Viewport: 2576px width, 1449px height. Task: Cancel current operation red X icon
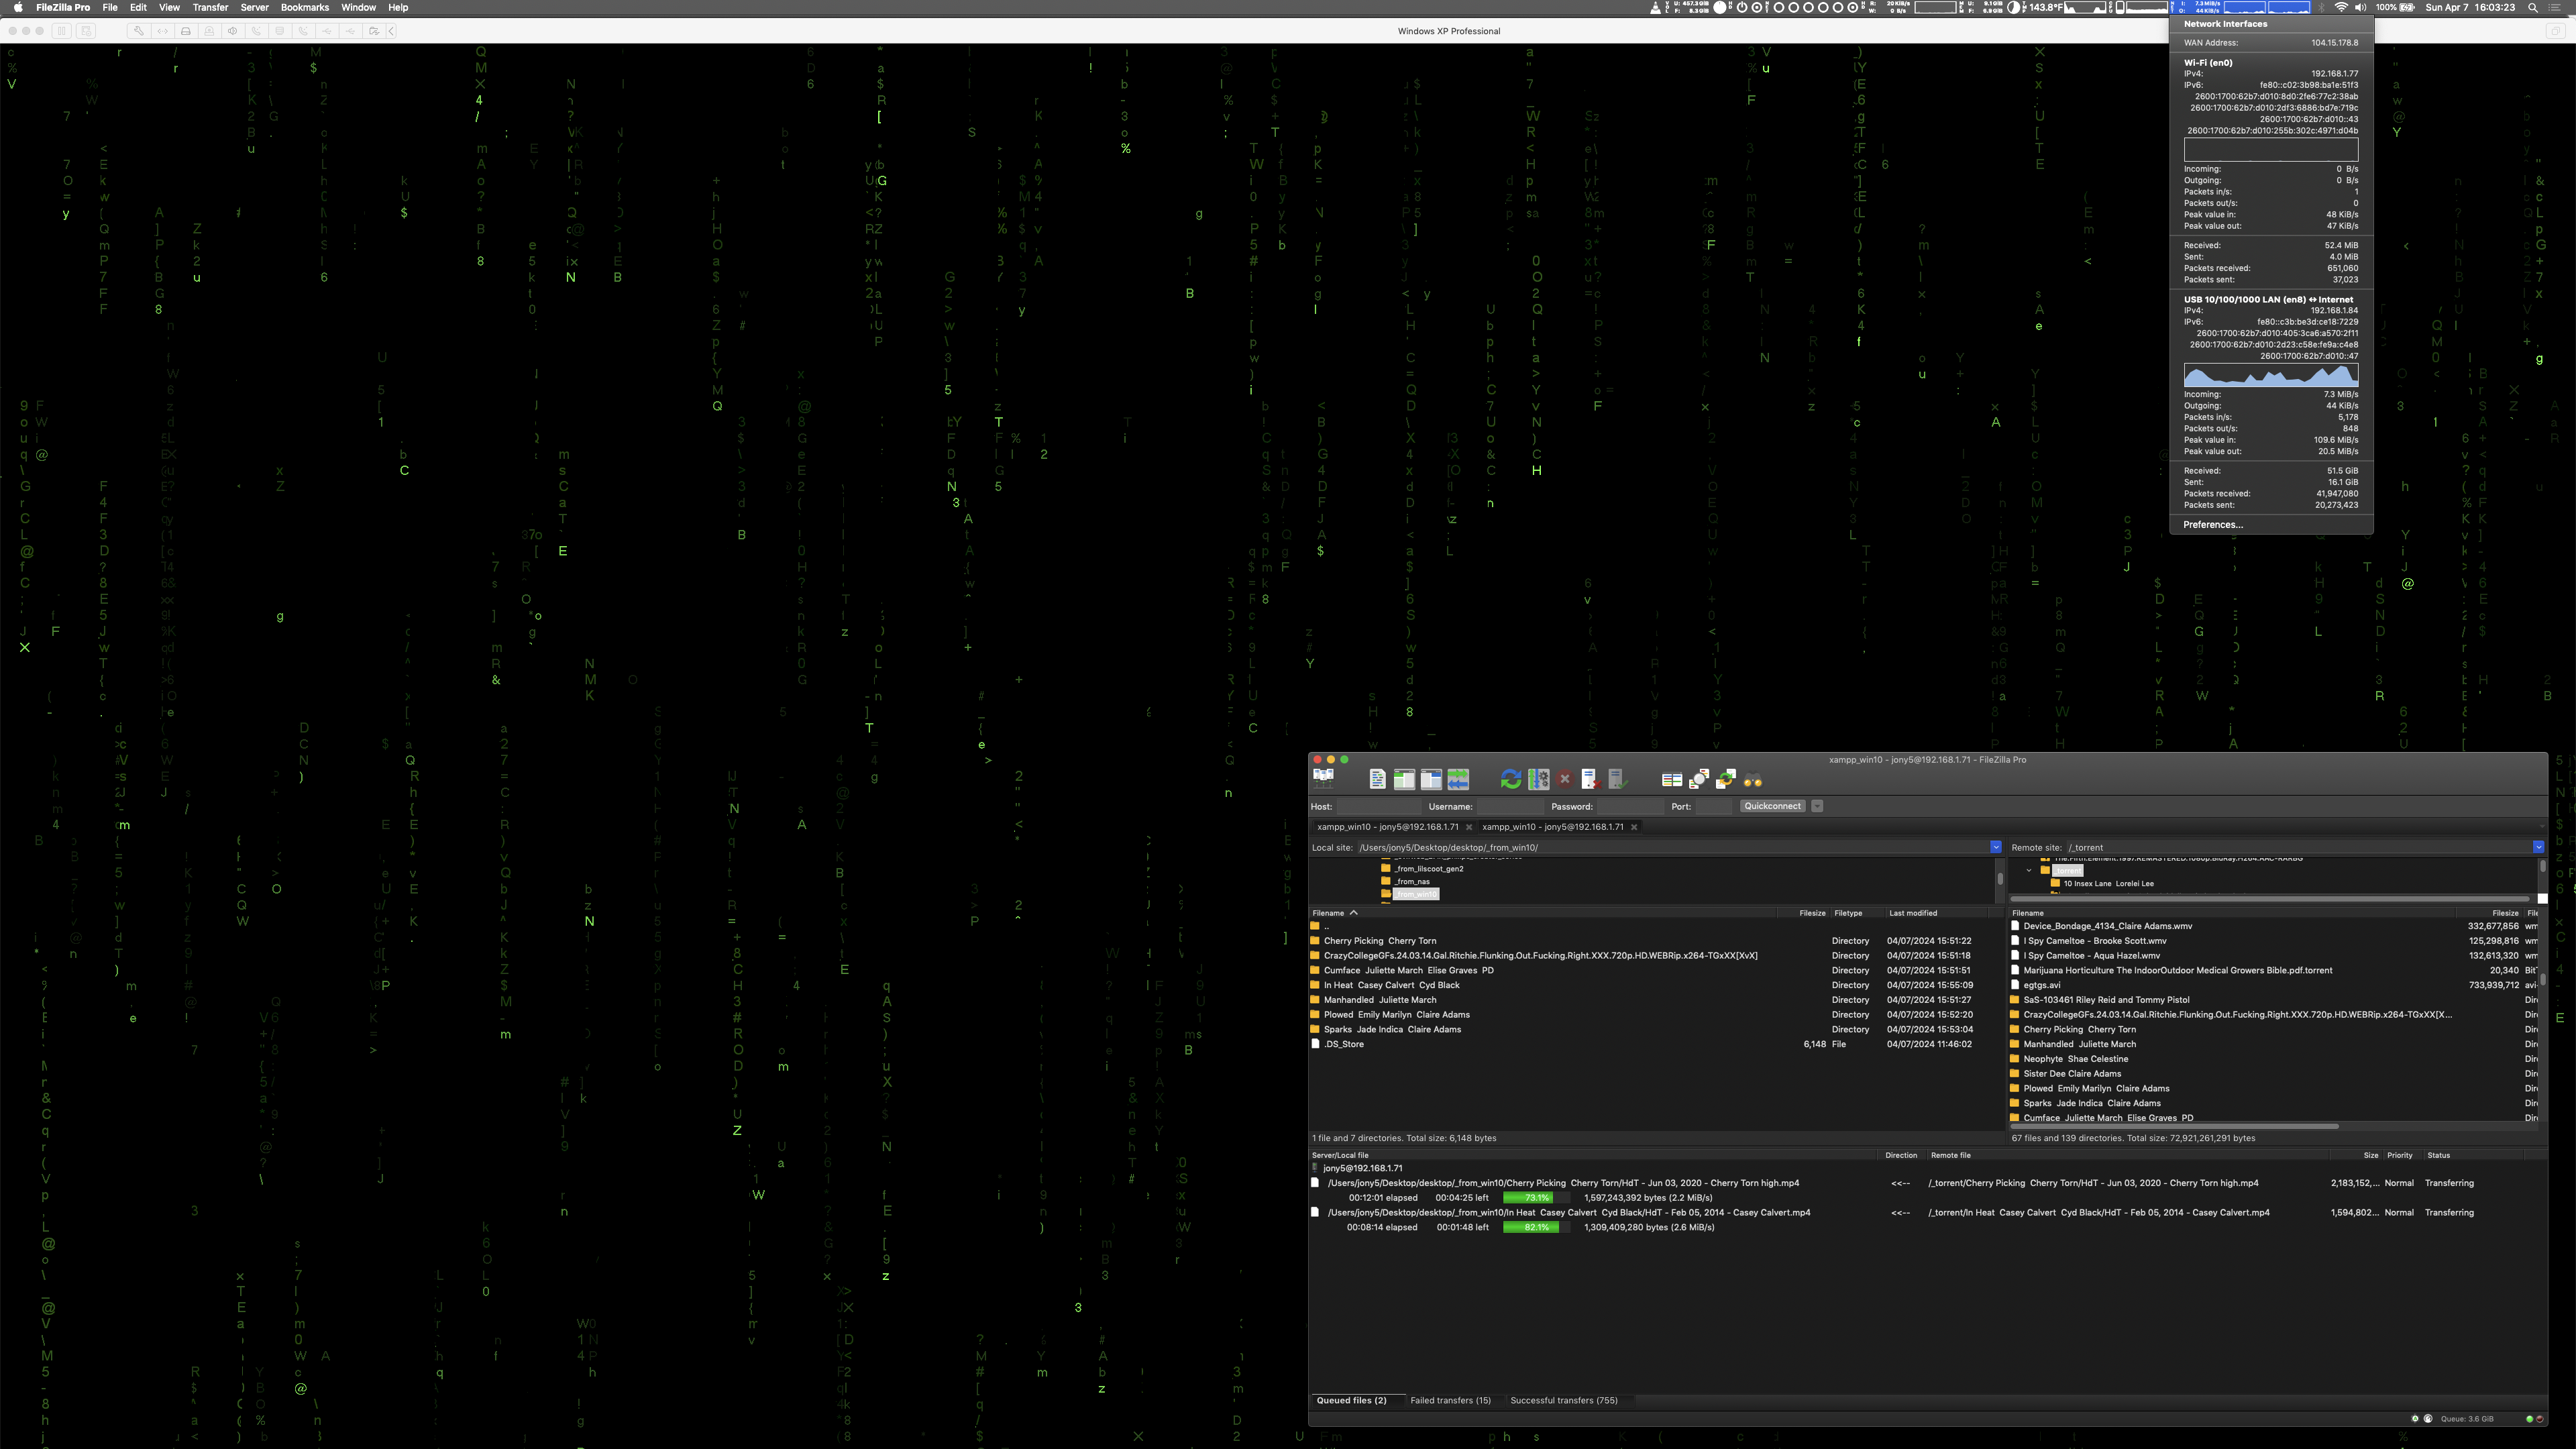click(x=1565, y=779)
